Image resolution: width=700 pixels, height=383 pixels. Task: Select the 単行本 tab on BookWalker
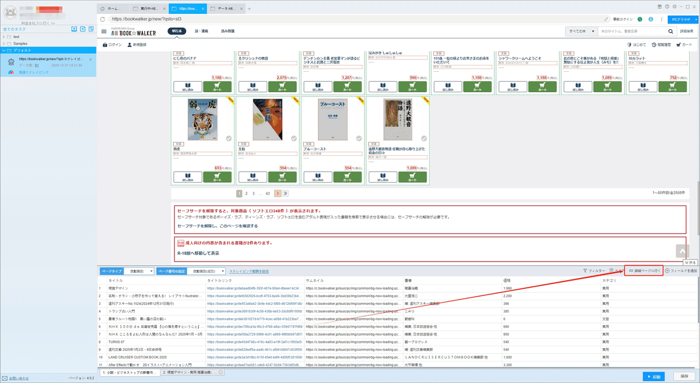[x=177, y=31]
